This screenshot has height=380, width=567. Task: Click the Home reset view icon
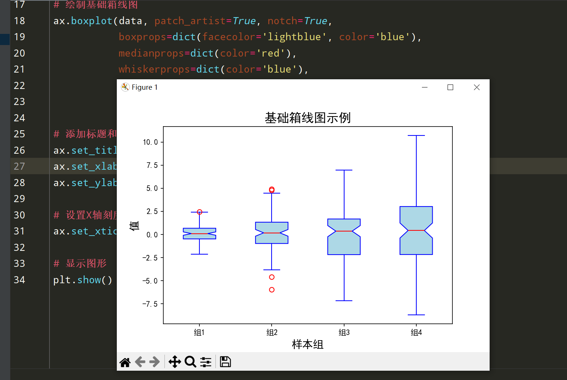[x=125, y=362]
